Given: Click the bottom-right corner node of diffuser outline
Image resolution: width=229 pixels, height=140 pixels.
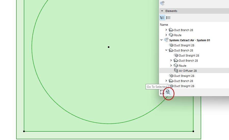Looking at the screenshot, I should [x=193, y=131].
